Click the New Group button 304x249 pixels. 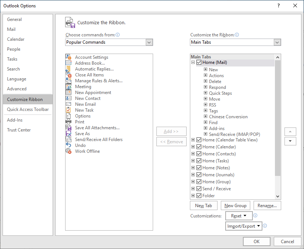coord(236,205)
